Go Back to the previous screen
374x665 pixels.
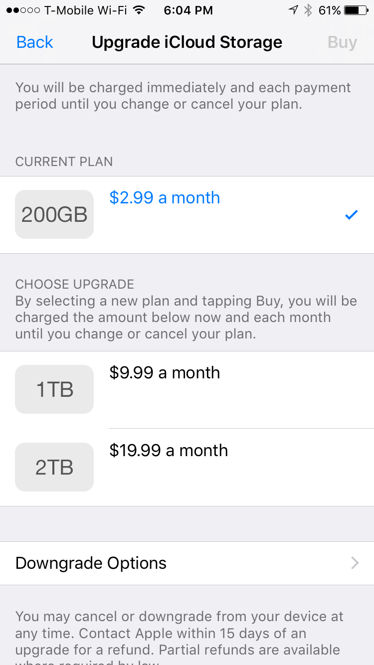[x=34, y=42]
